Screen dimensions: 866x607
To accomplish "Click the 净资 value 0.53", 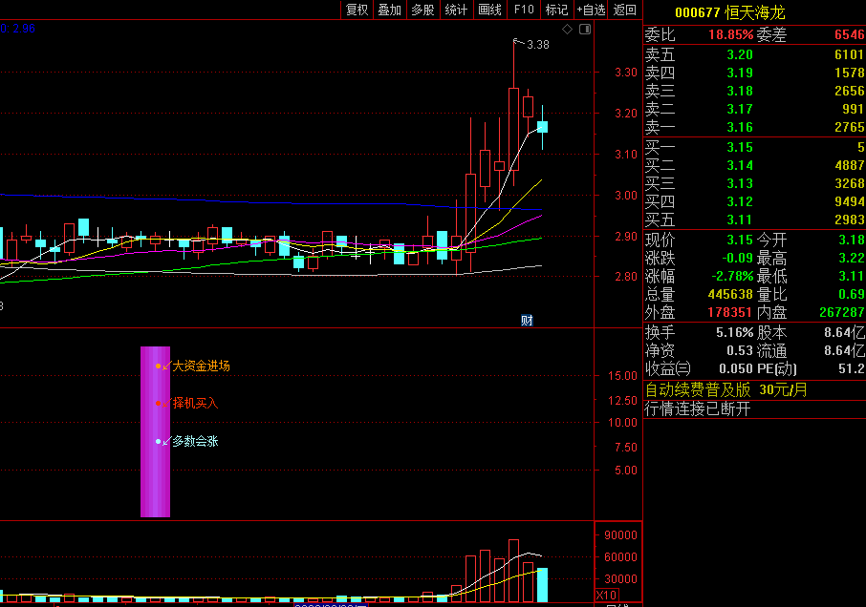I will pos(740,350).
